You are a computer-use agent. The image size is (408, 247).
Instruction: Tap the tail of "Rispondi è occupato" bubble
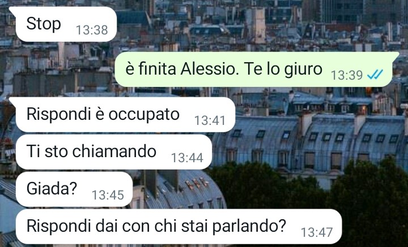12,100
